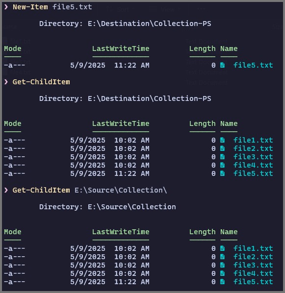
Task: Click the "5/9/2025" date of file2.txt in Collection-PS listing
Action: (x=88, y=148)
